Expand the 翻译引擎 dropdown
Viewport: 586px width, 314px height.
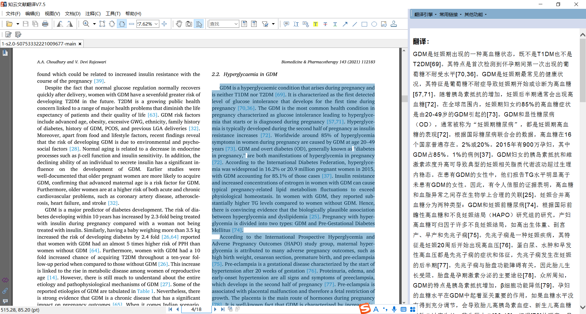click(x=425, y=14)
